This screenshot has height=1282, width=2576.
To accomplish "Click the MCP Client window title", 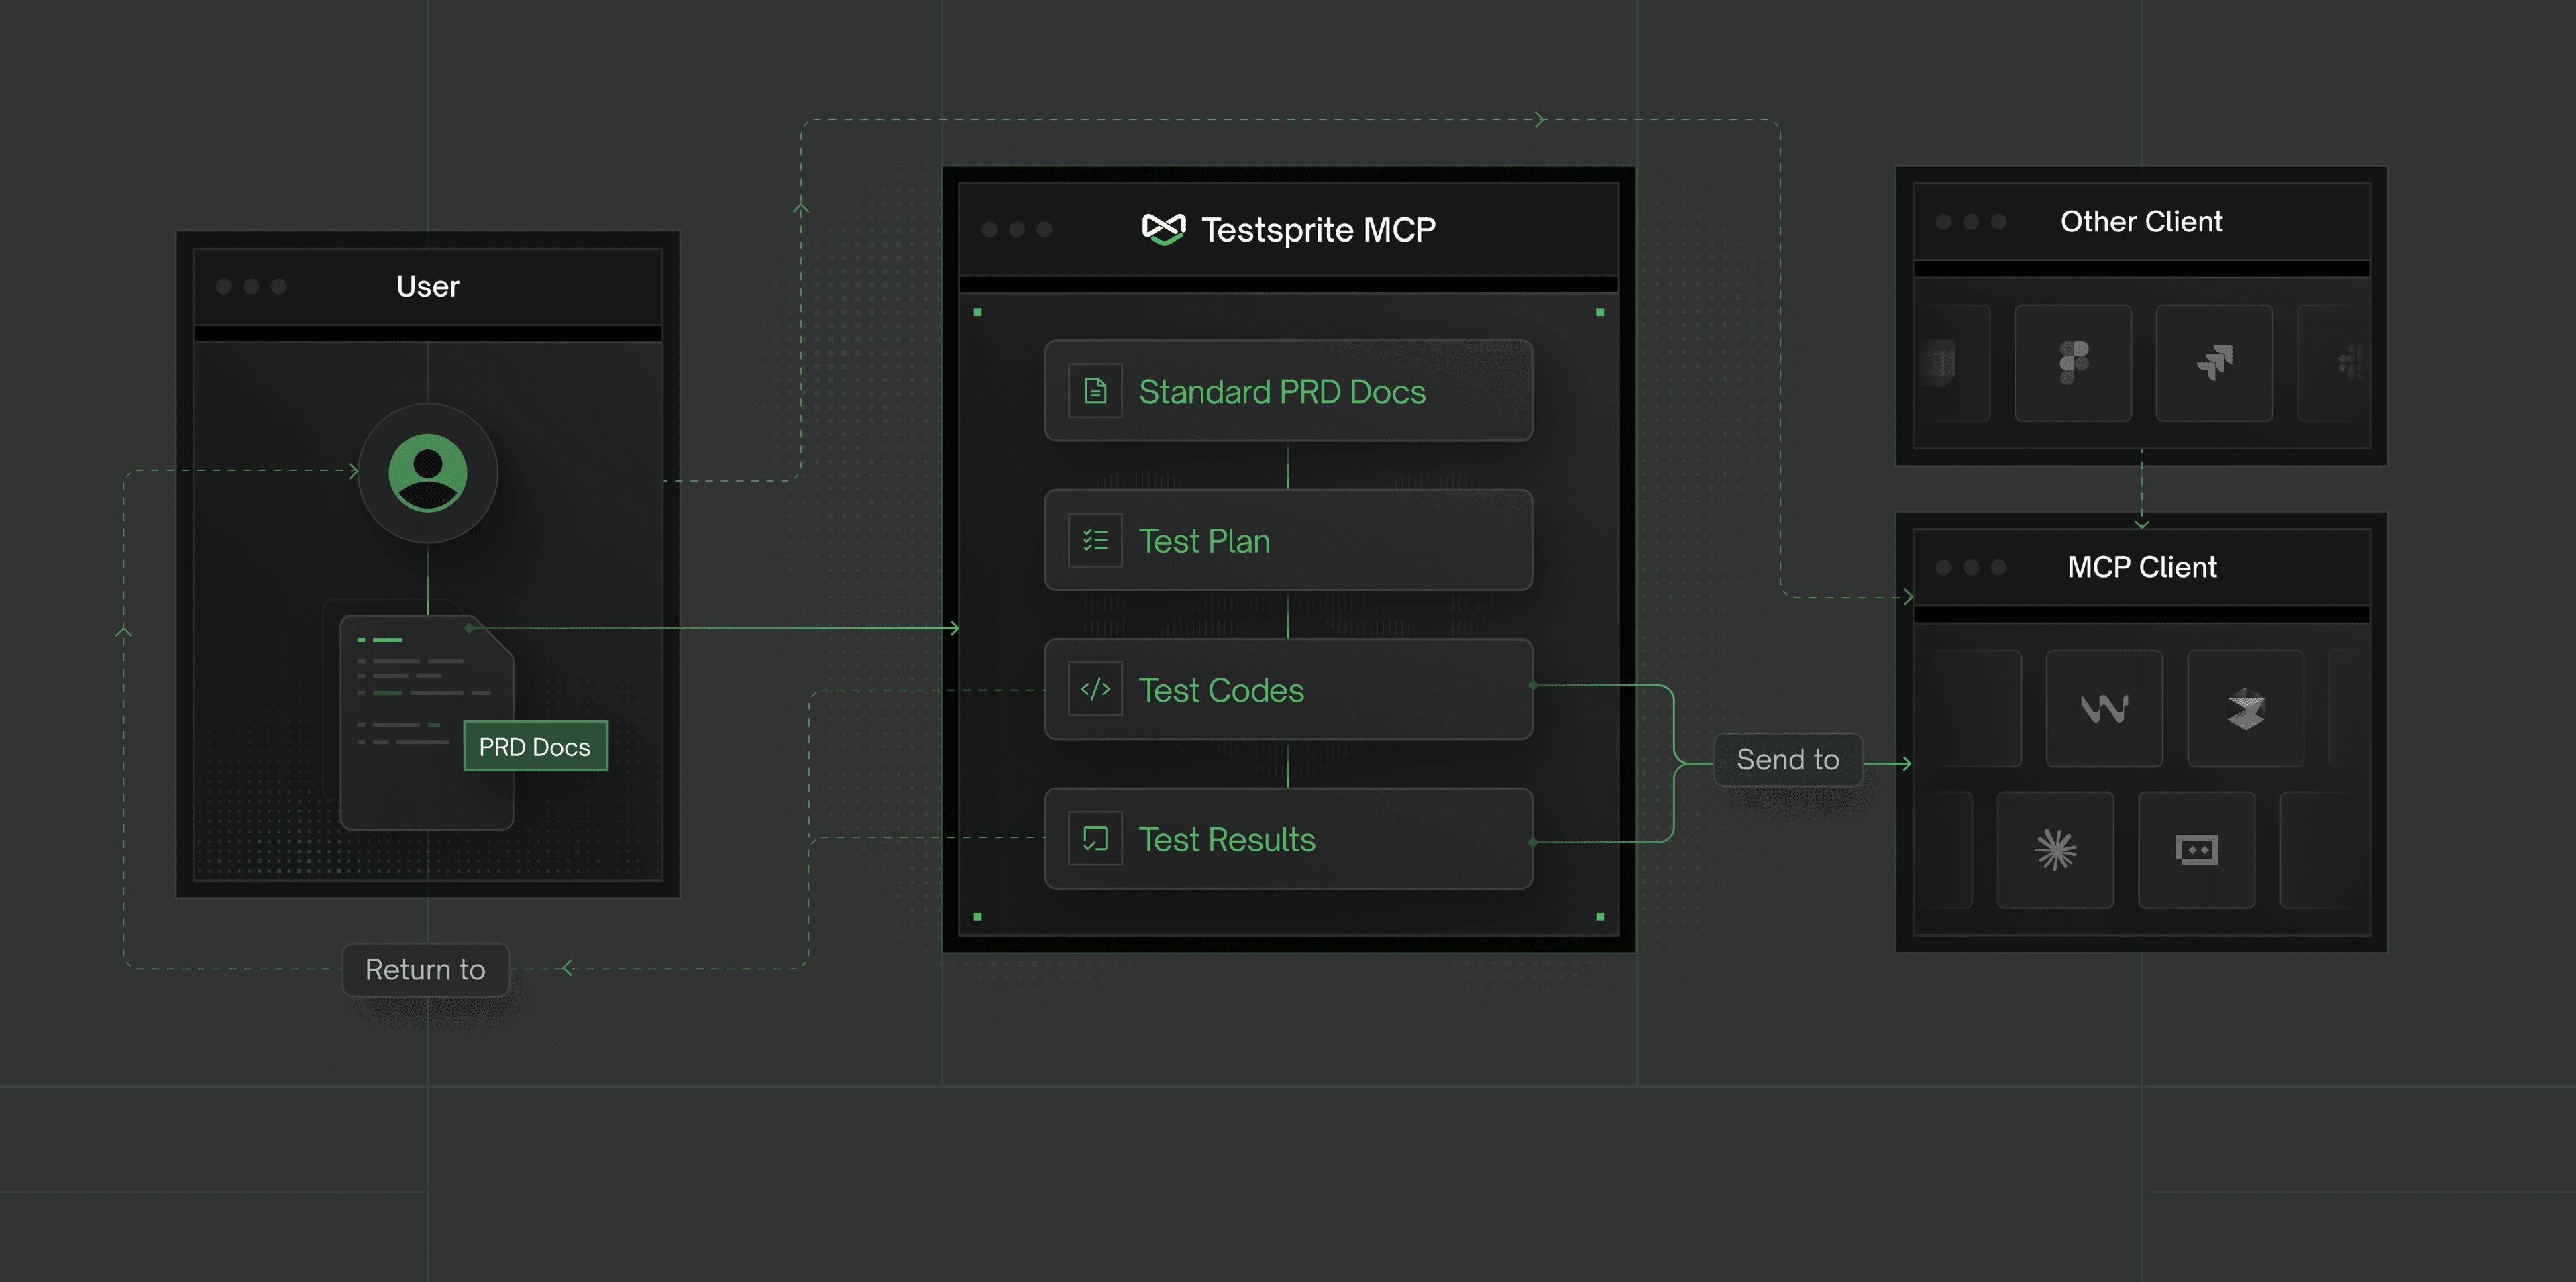I will point(2142,567).
